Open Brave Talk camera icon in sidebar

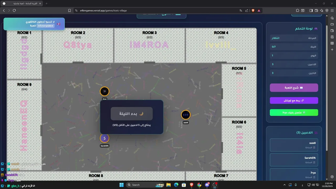332,24
